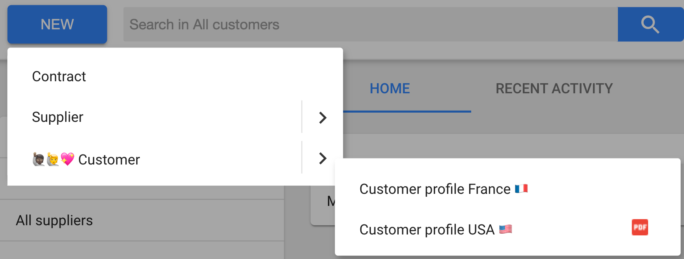Screen dimensions: 684x259
Task: Switch to the HOME tab
Action: 390,88
